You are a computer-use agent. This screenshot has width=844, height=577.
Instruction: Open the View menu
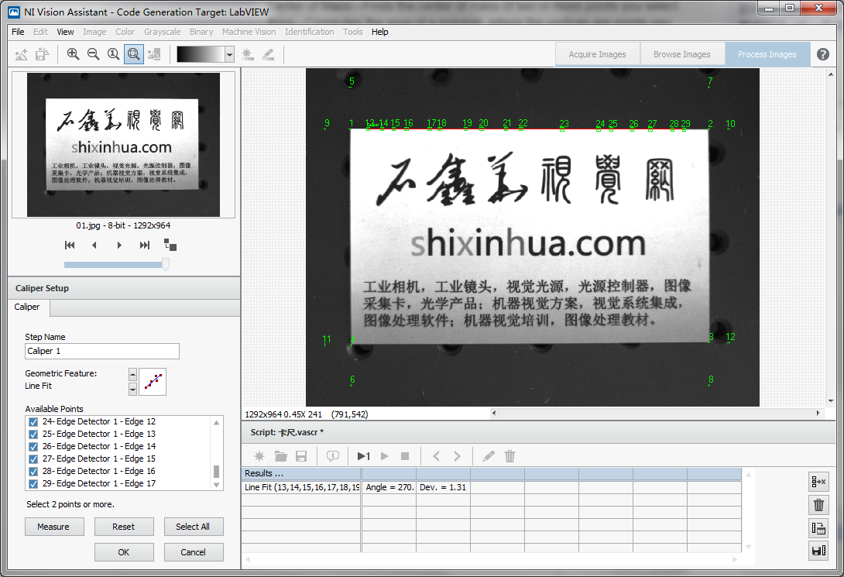click(x=65, y=32)
